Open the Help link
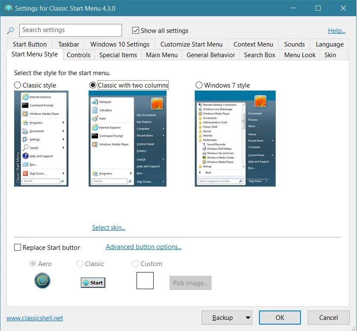Image resolution: width=357 pixels, height=331 pixels. [x=336, y=31]
